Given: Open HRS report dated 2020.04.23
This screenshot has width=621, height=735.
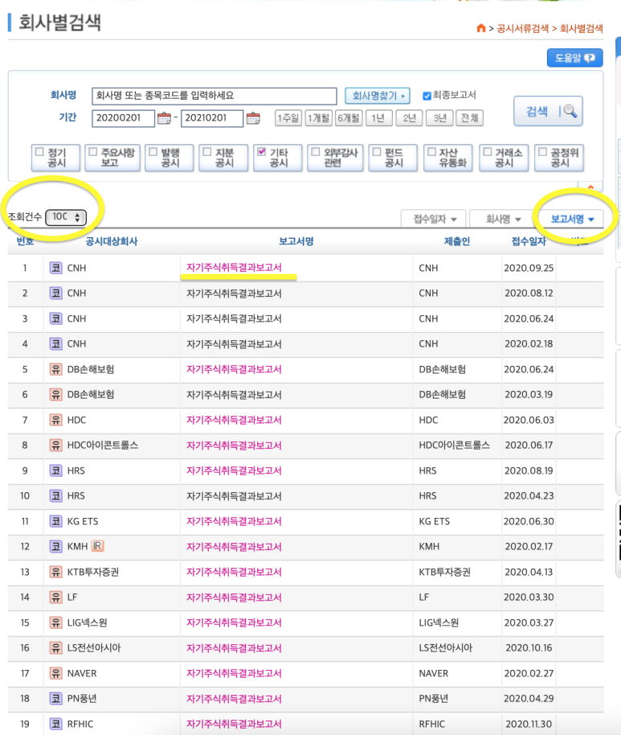Looking at the screenshot, I should coord(234,496).
